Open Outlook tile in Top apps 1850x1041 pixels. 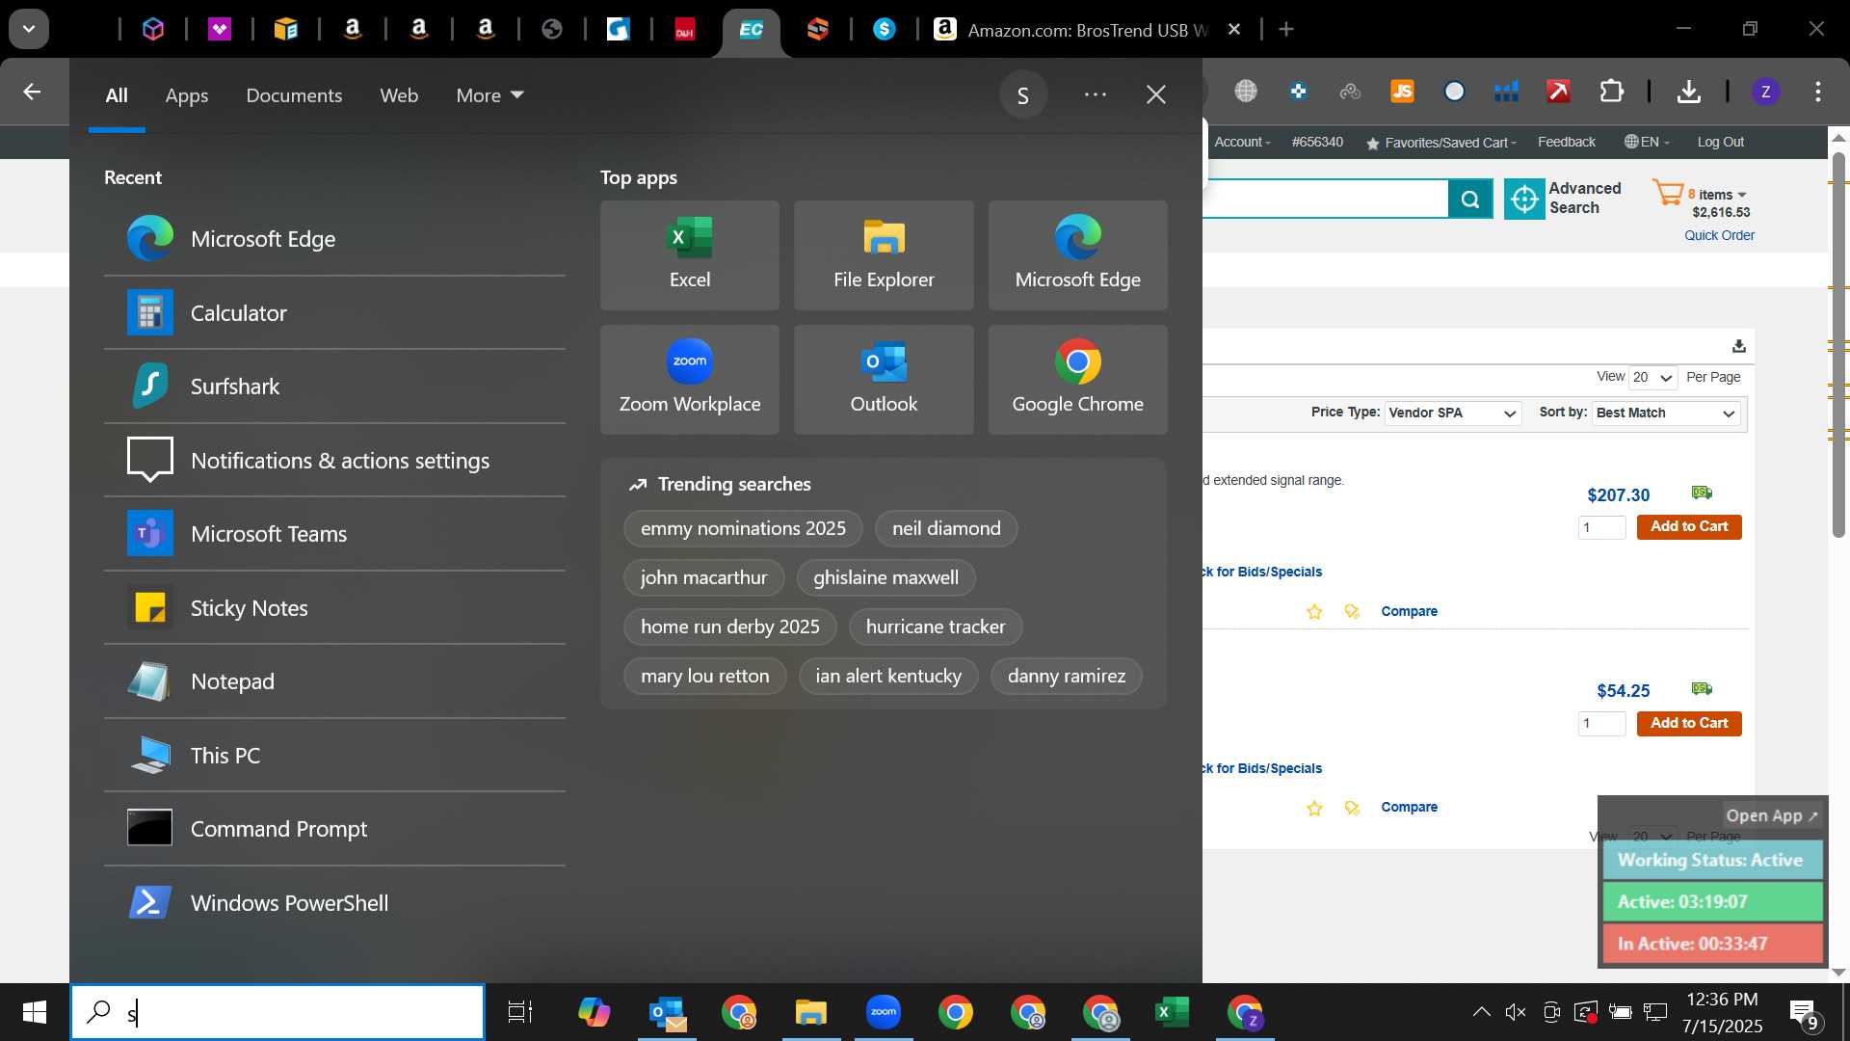pyautogui.click(x=884, y=380)
